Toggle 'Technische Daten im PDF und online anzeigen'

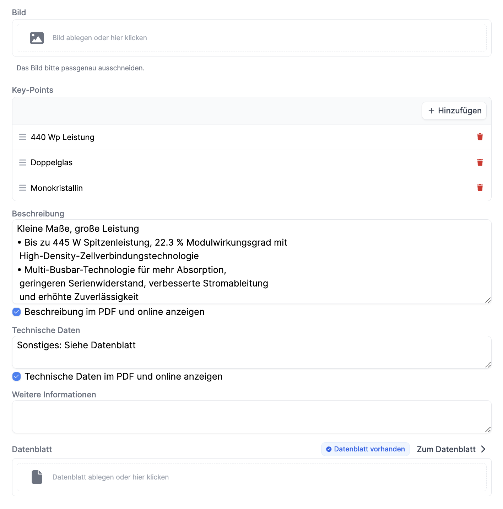click(17, 376)
